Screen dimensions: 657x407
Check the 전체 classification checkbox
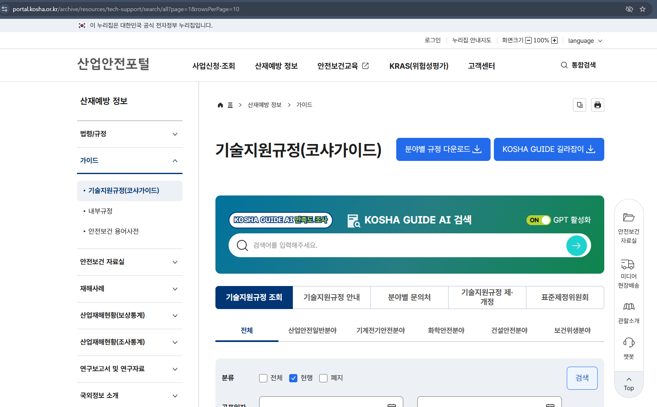tap(263, 378)
